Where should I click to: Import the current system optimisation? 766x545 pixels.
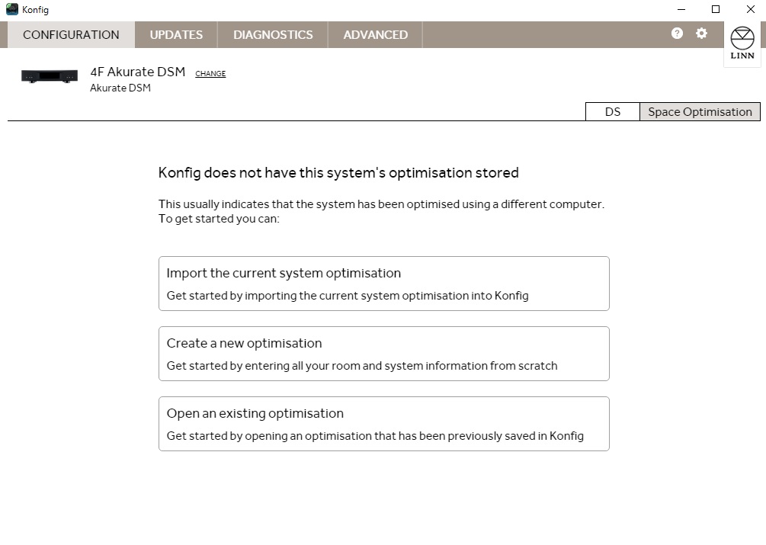384,284
